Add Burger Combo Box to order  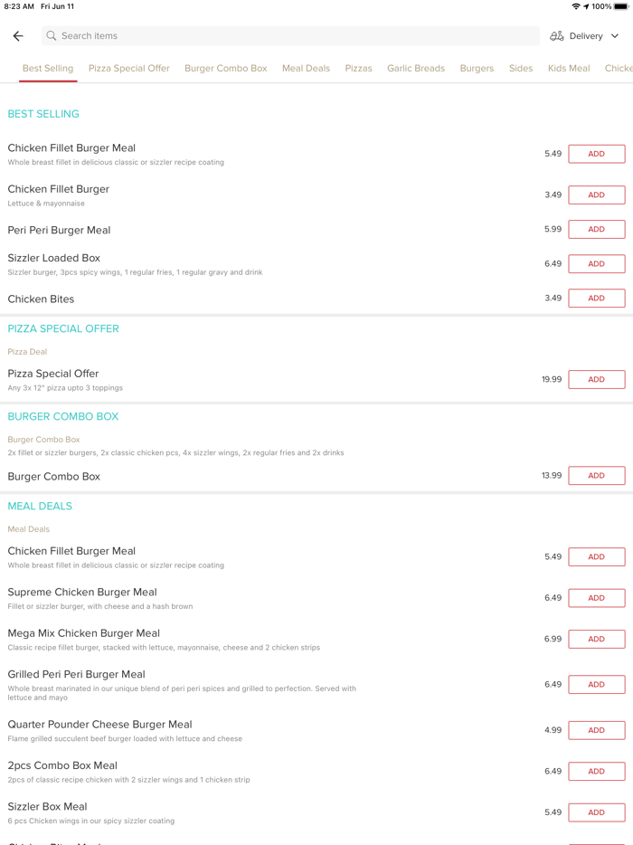[596, 476]
